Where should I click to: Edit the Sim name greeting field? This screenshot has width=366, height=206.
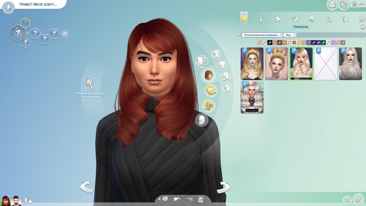[38, 4]
